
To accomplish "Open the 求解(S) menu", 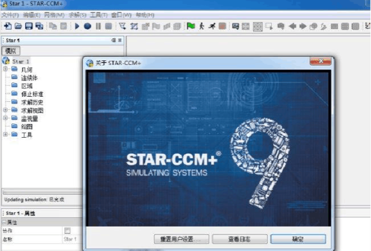I will 78,15.
